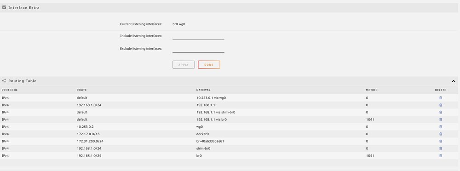This screenshot has width=460, height=171.
Task: Click the DELETE column header
Action: tap(441, 90)
